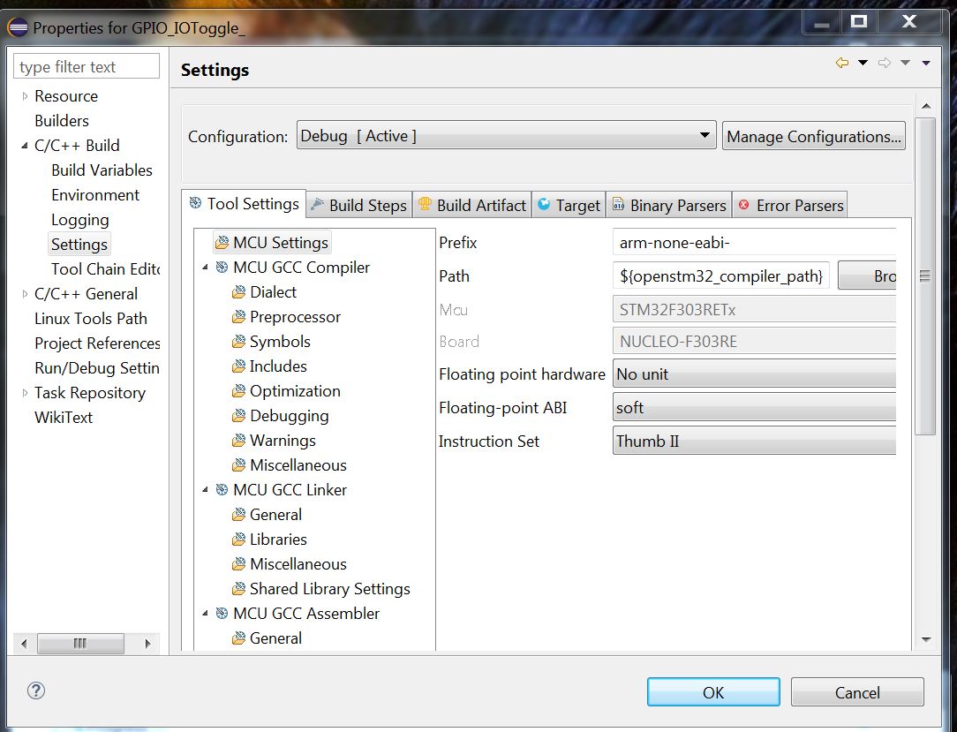The width and height of the screenshot is (957, 732).
Task: Click the MCU GCC Assembler tool icon
Action: [222, 614]
